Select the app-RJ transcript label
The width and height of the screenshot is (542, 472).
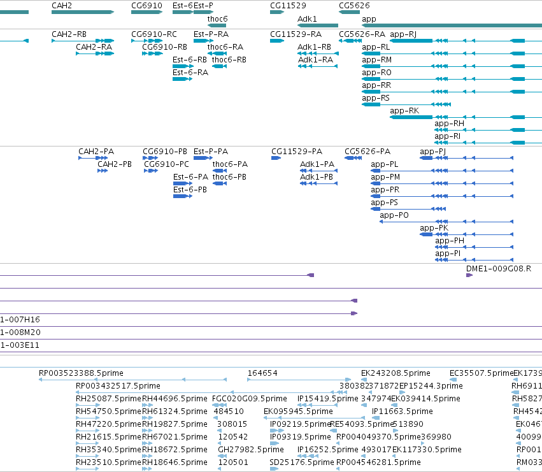click(403, 34)
